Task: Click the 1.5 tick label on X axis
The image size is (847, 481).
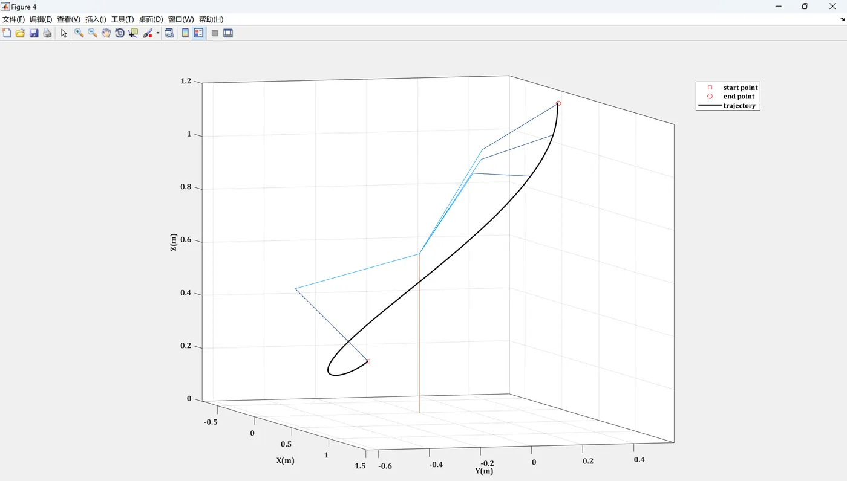Action: click(x=361, y=465)
